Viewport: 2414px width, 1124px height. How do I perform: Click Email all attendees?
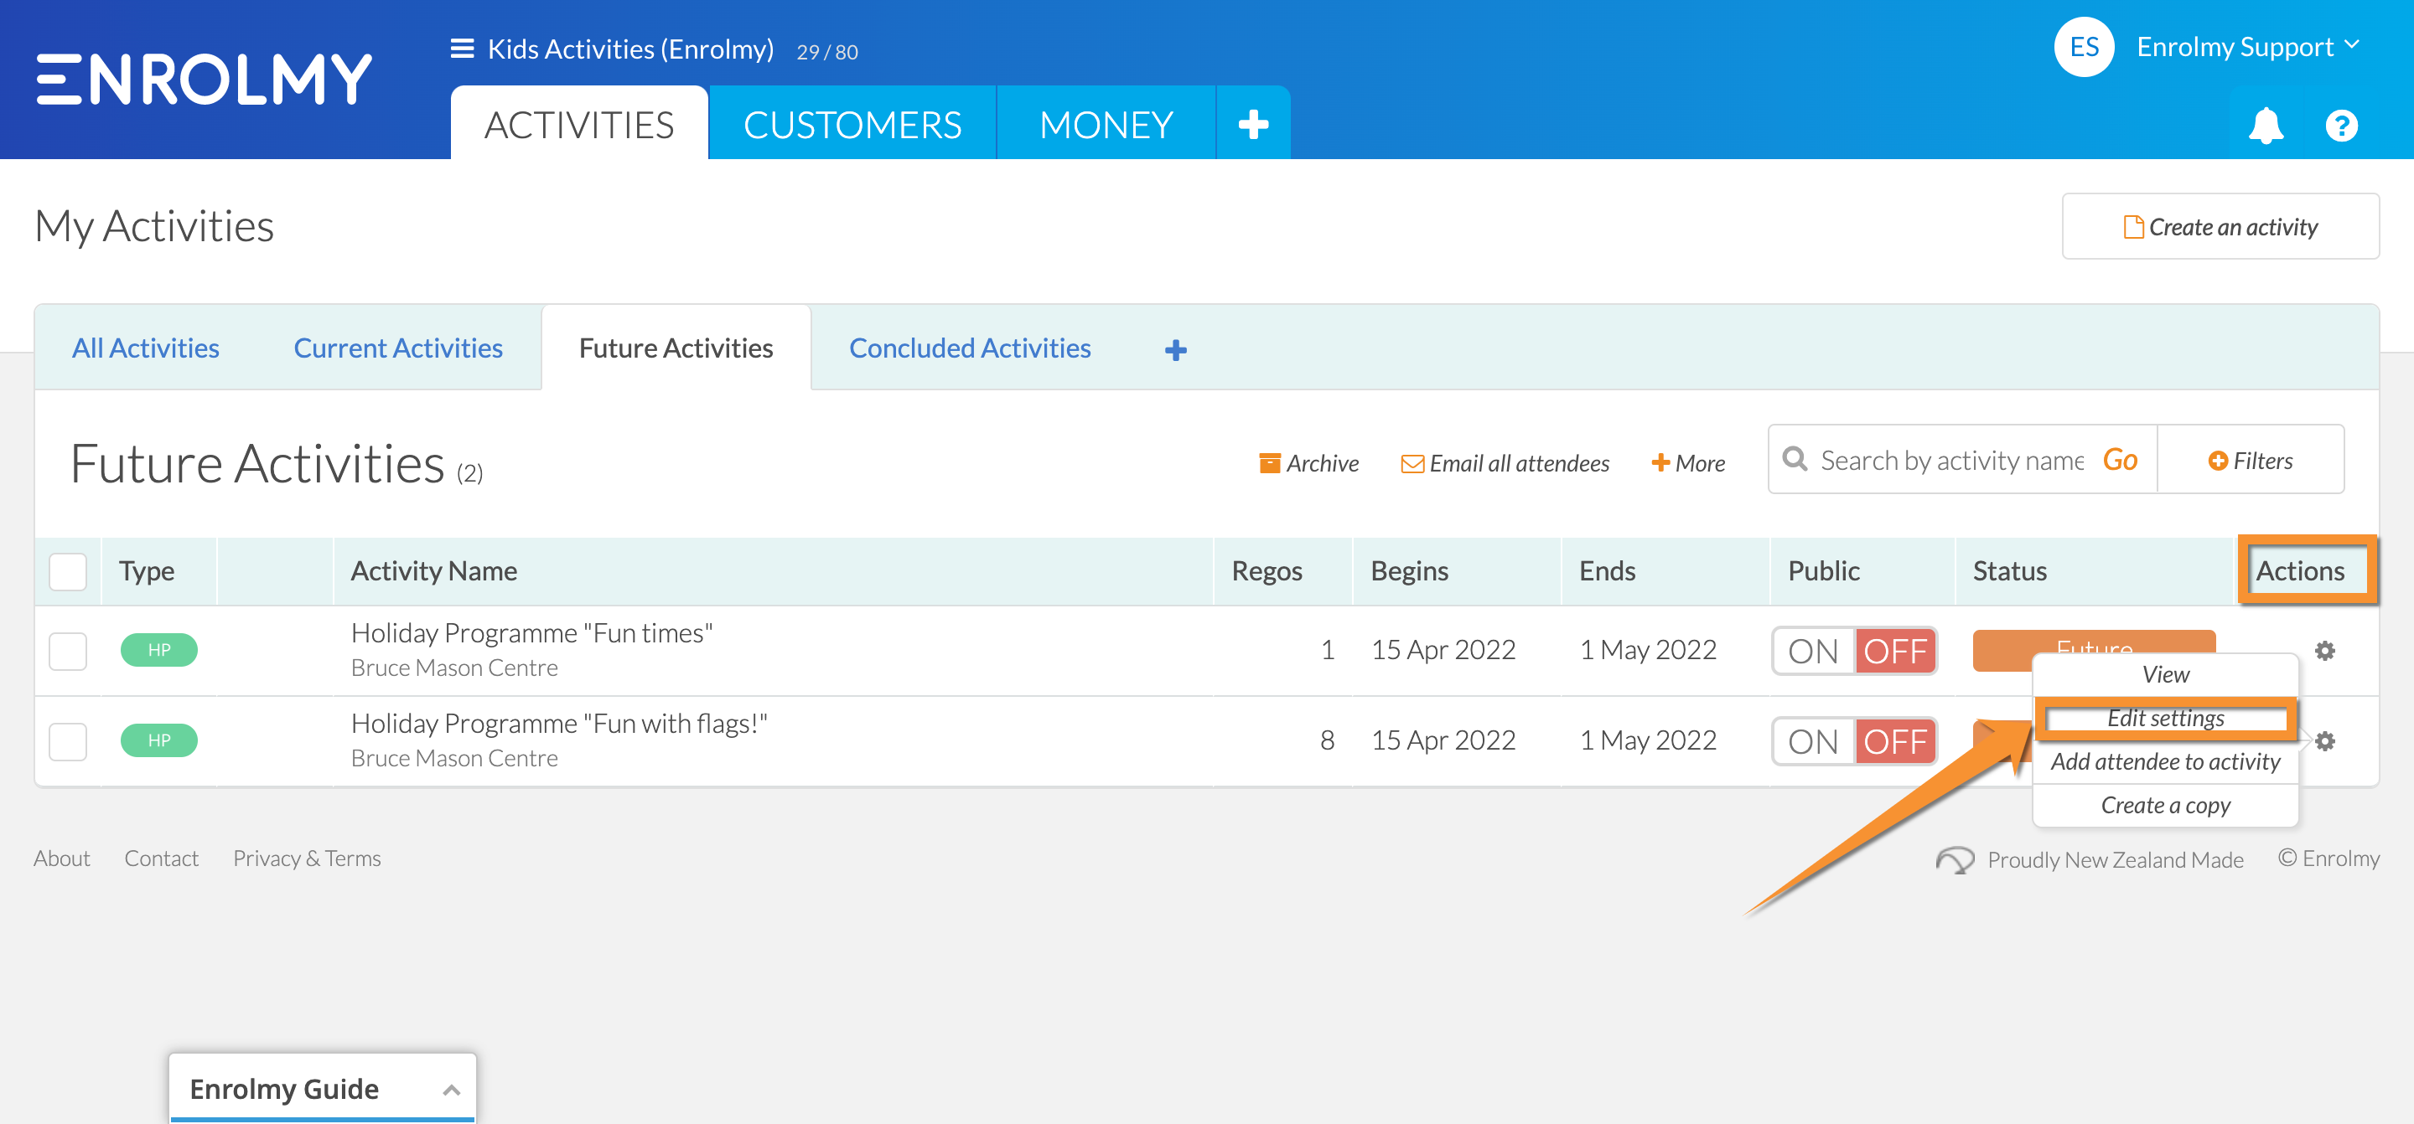[1505, 462]
